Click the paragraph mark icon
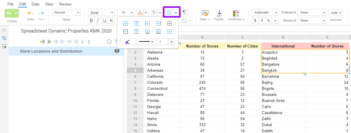This screenshot has height=133, width=351. pyautogui.click(x=184, y=12)
